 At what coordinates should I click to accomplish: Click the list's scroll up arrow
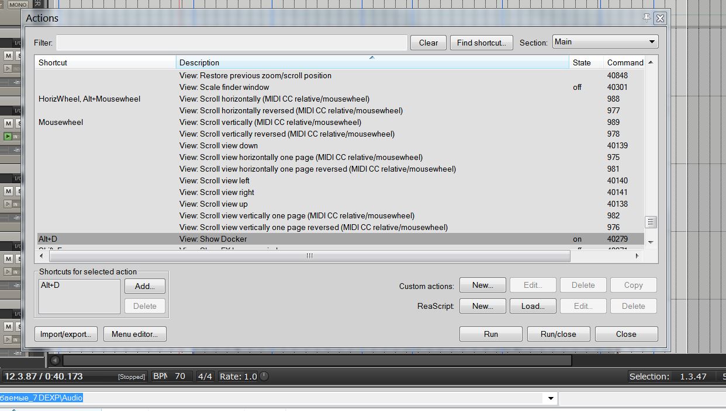pyautogui.click(x=651, y=62)
